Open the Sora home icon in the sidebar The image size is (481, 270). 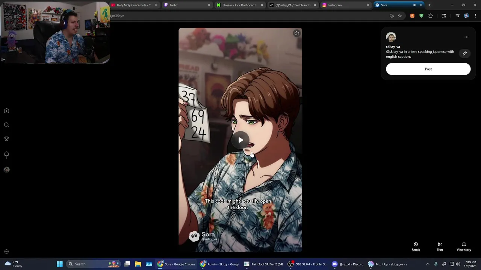[6, 111]
